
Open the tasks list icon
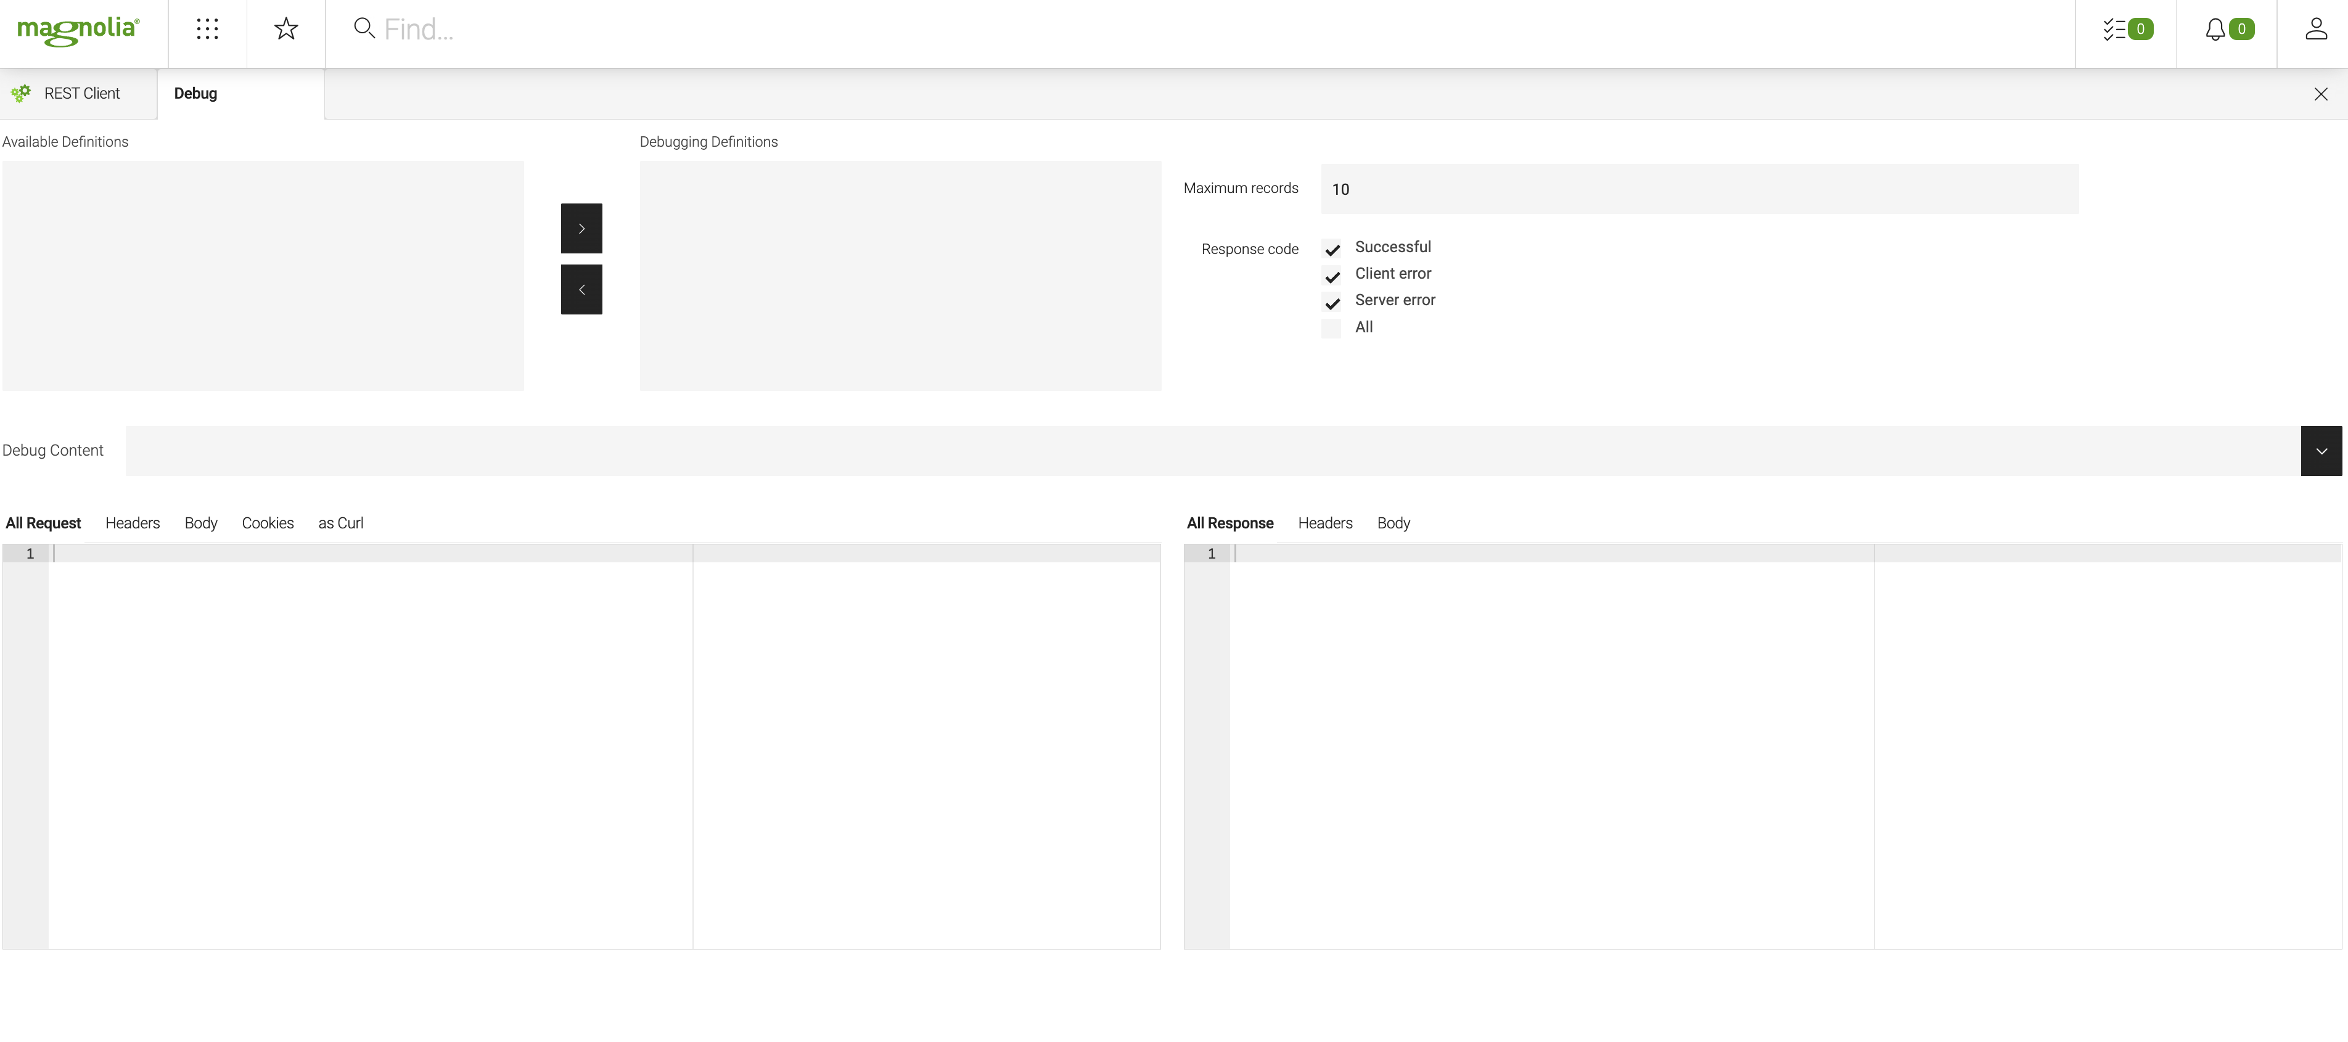(2114, 29)
